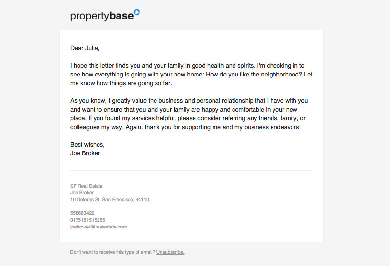
Task: Click the horizontal divider line above contact info
Action: [192, 171]
